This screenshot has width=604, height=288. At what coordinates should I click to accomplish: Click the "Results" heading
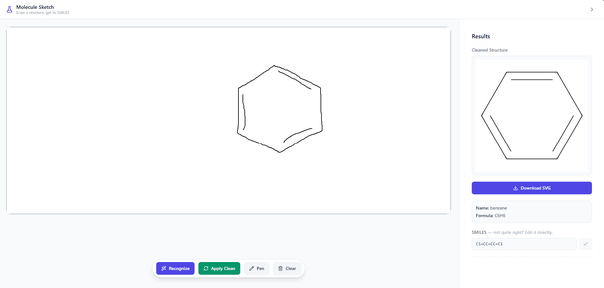point(481,36)
